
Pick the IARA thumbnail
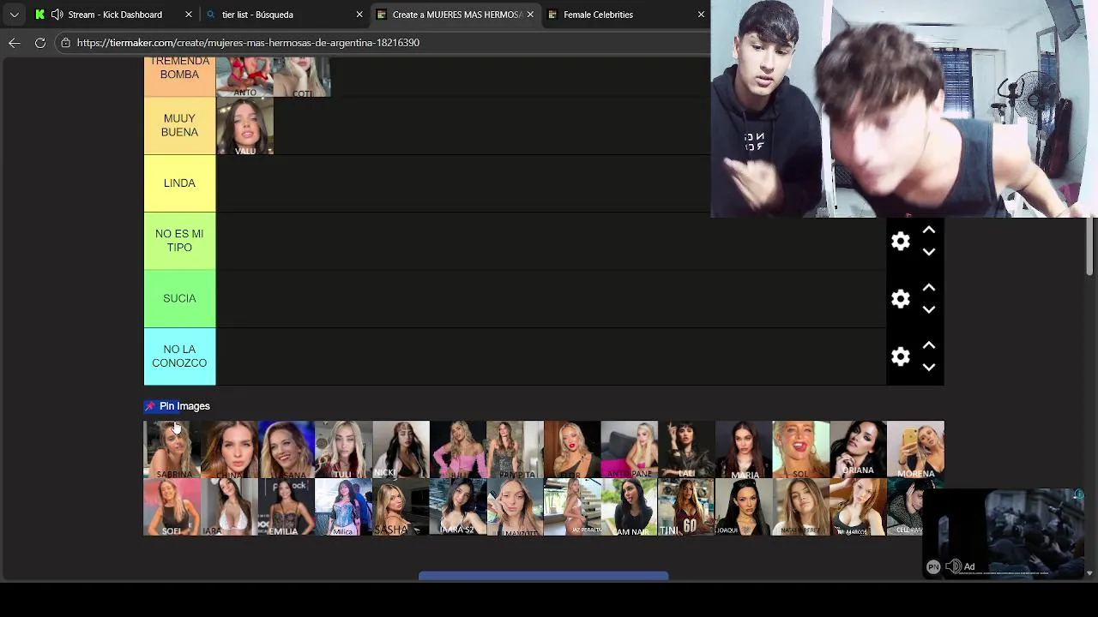tap(229, 506)
